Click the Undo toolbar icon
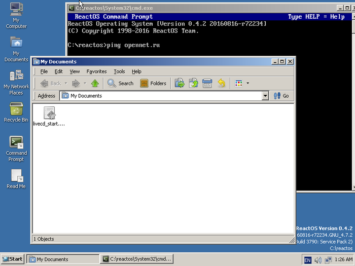Image resolution: width=355 pixels, height=266 pixels. point(222,84)
